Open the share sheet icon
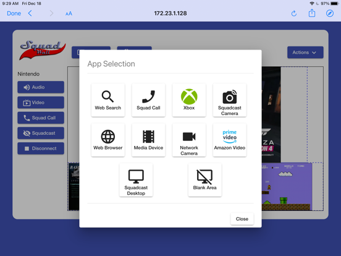This screenshot has height=256, width=341. [312, 13]
